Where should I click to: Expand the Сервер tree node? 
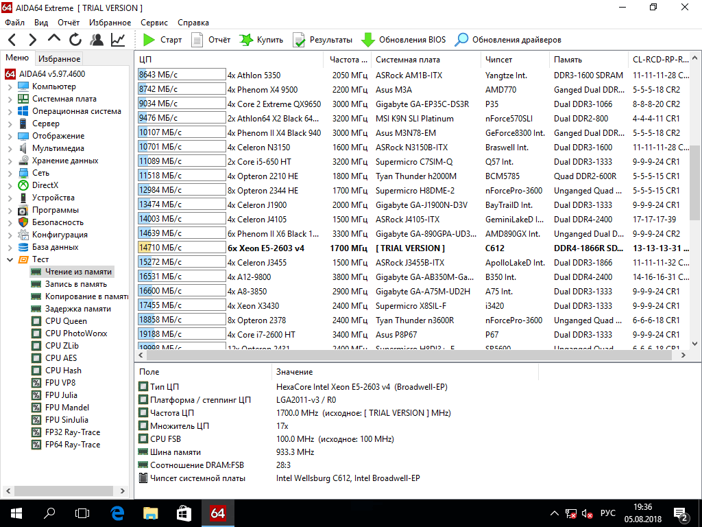pos(10,124)
